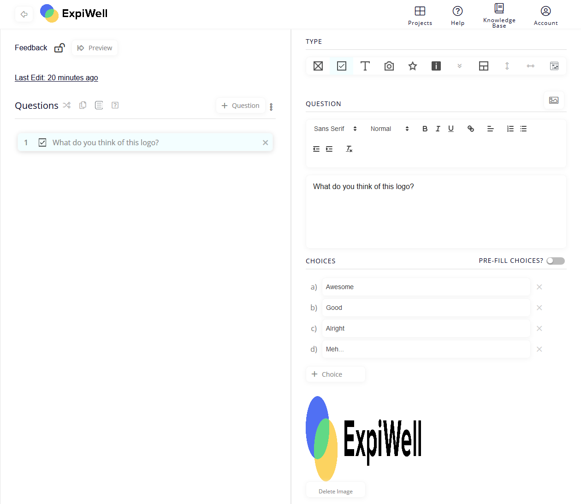Select the photo question type
This screenshot has width=581, height=504.
pos(389,66)
